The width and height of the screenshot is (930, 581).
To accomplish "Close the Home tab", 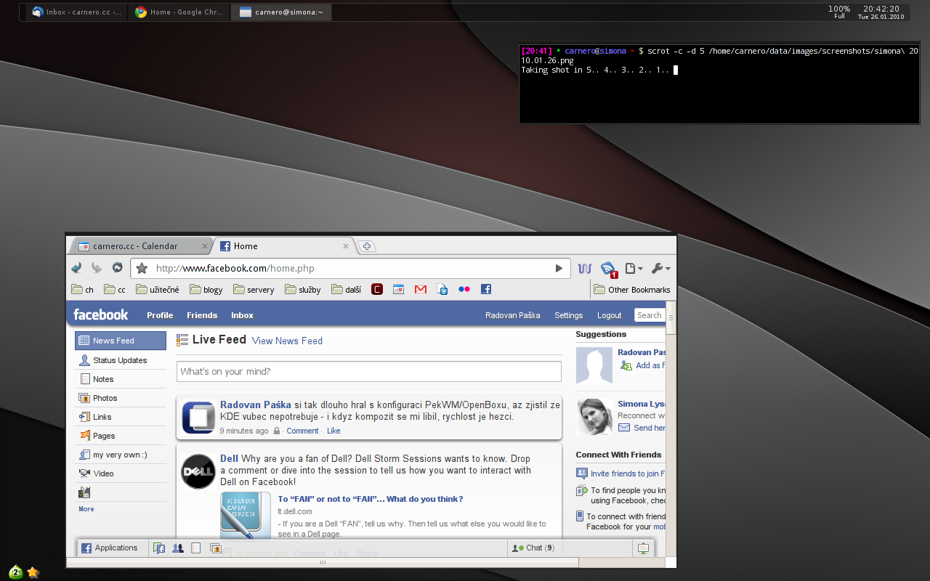I will 346,246.
